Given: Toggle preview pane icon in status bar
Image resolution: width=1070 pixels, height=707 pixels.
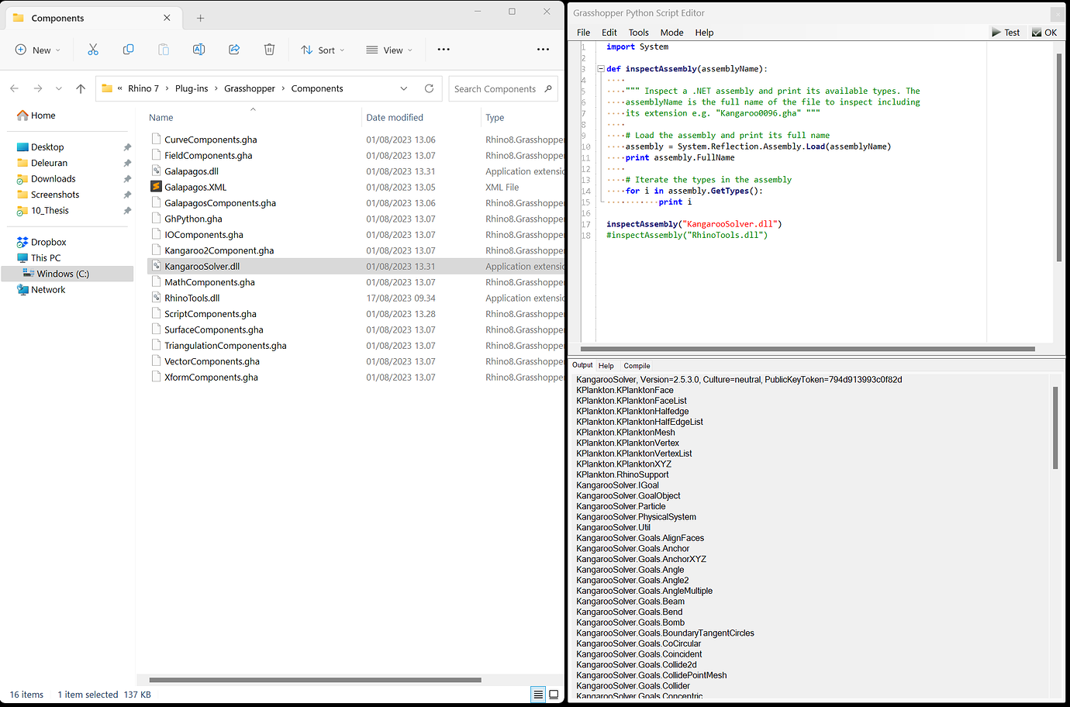Looking at the screenshot, I should pyautogui.click(x=554, y=694).
